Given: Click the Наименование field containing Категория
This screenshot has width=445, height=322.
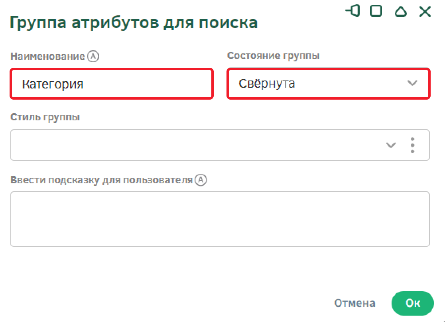Looking at the screenshot, I should pos(112,84).
